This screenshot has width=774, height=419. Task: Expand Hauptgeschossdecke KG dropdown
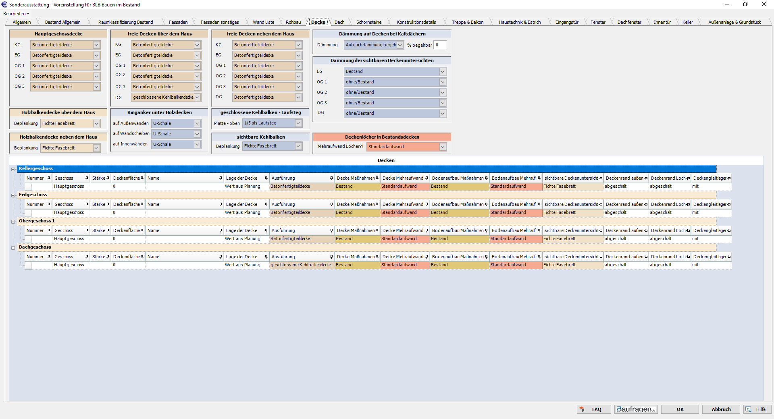coord(96,45)
